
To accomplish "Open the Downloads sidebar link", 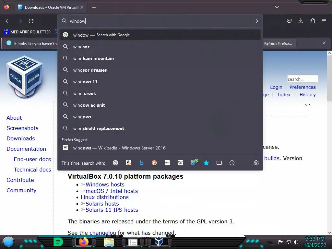I will 20,138.
